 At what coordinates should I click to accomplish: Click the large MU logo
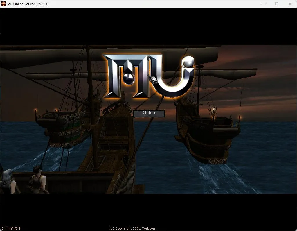(x=149, y=76)
